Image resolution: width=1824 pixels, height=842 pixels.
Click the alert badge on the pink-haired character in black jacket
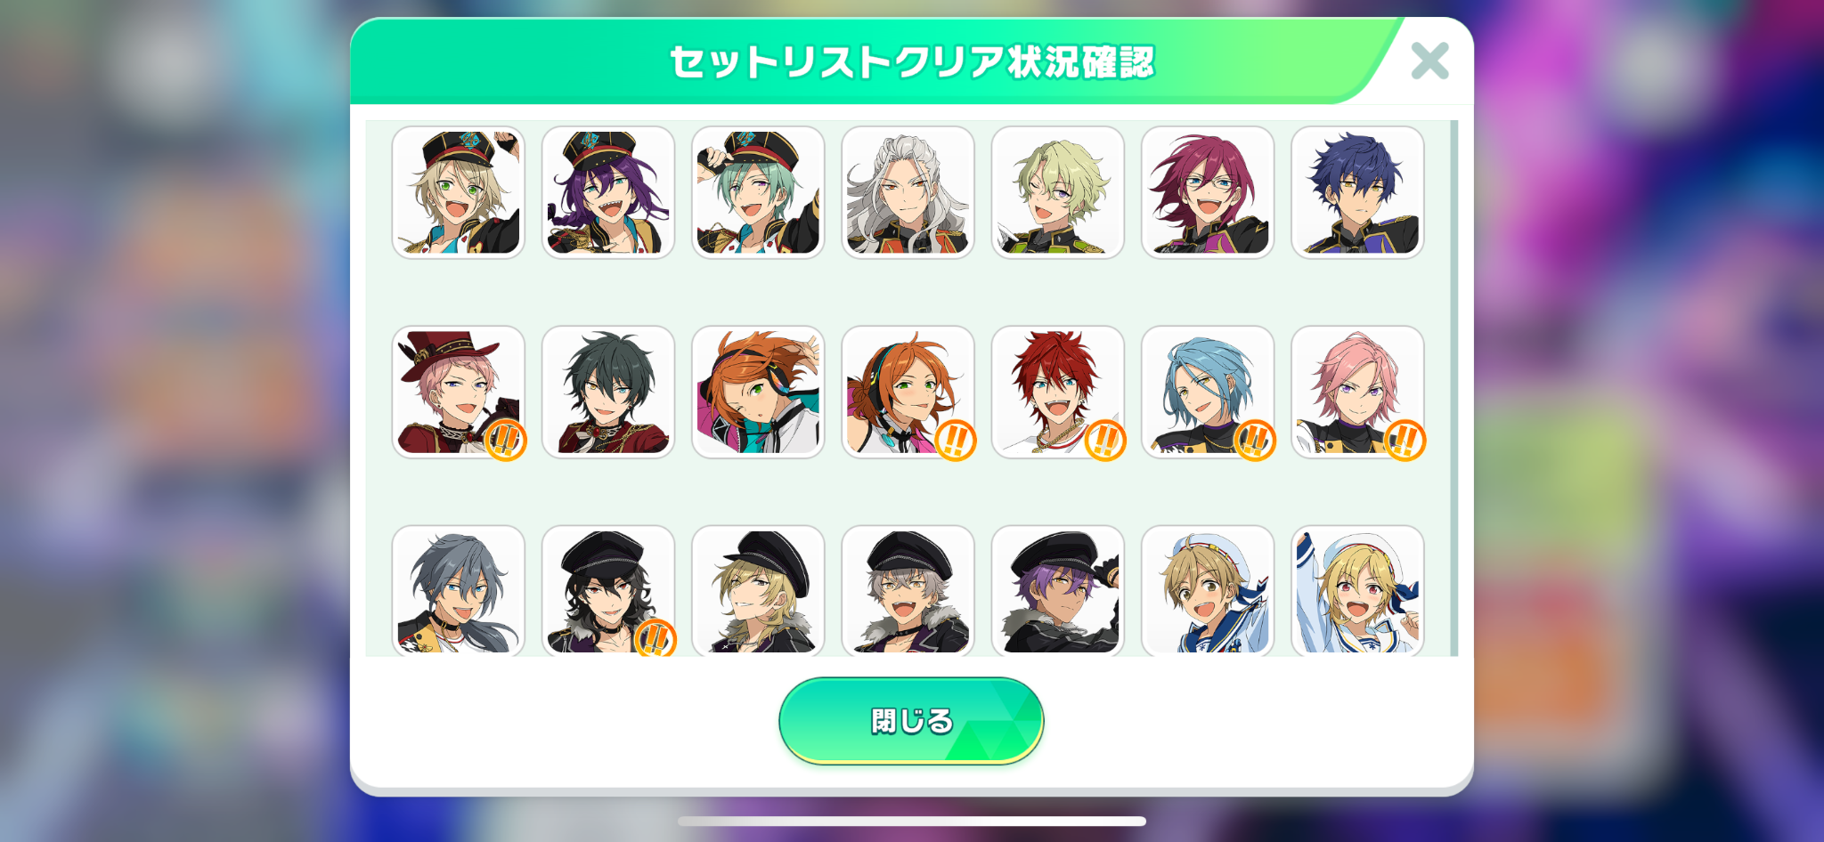tap(1405, 440)
